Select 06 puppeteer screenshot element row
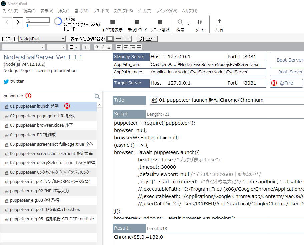The image size is (304, 245). pyautogui.click(x=48, y=154)
